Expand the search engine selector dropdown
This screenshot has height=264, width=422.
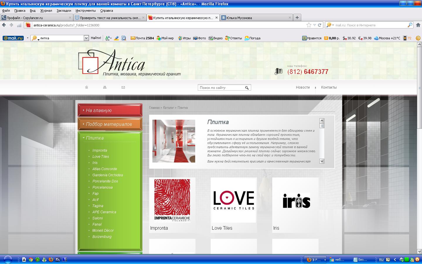333,25
